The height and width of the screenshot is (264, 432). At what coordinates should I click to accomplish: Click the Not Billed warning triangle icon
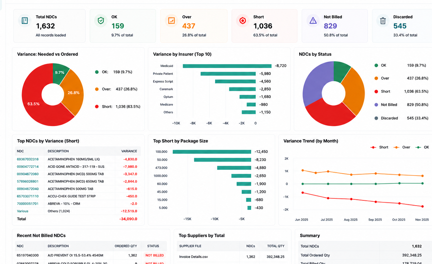coord(313,21)
